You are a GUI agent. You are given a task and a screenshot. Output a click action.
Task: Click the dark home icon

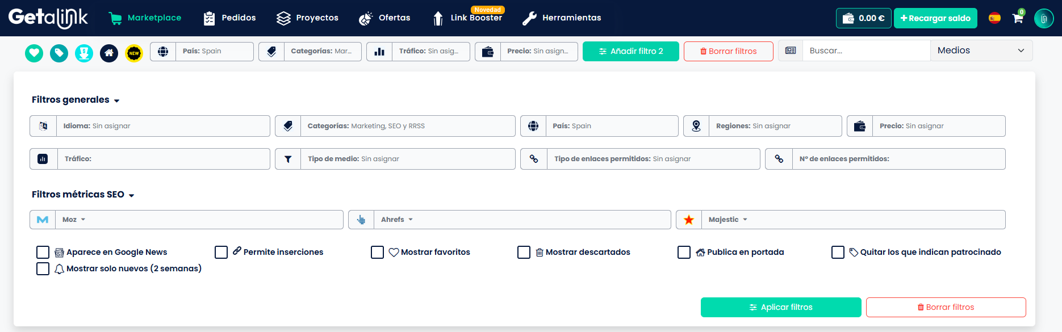pyautogui.click(x=109, y=53)
